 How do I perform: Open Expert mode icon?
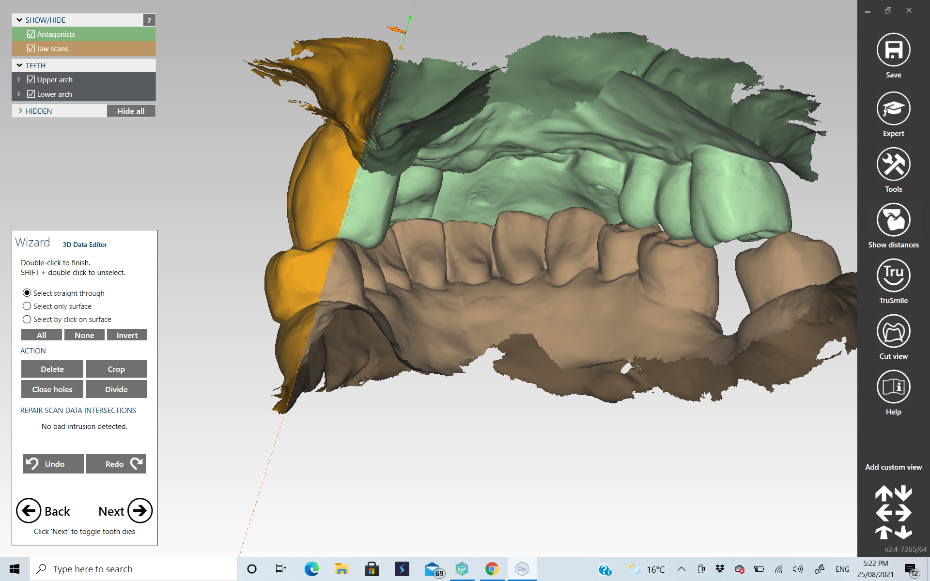coord(893,108)
